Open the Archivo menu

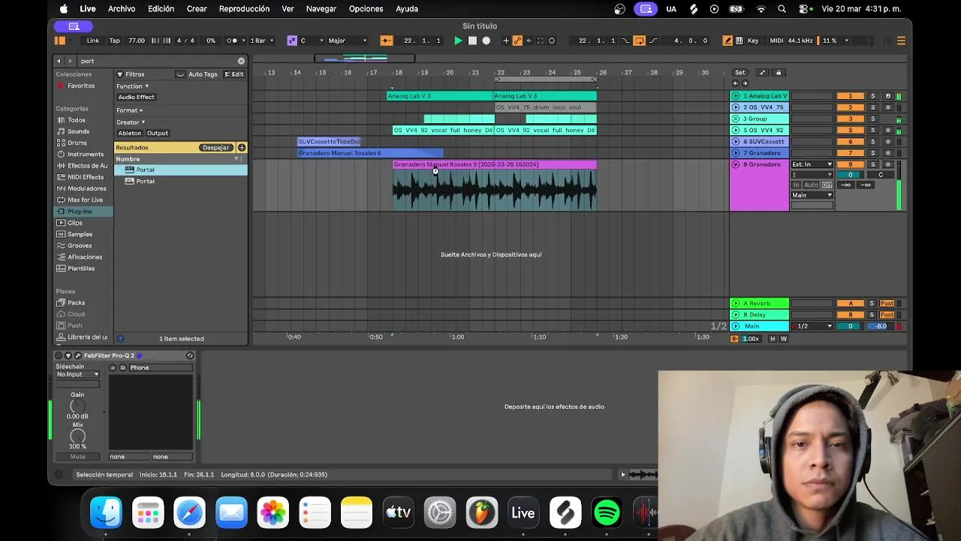pyautogui.click(x=122, y=9)
